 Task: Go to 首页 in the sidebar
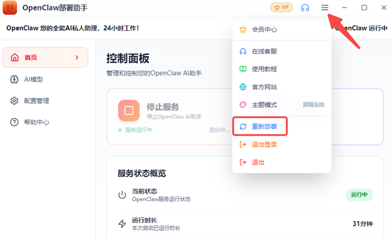click(x=45, y=57)
